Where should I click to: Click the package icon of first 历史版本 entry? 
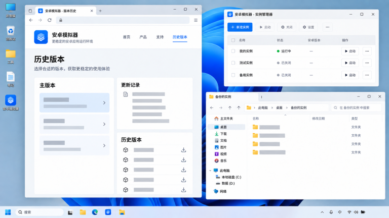(x=126, y=150)
